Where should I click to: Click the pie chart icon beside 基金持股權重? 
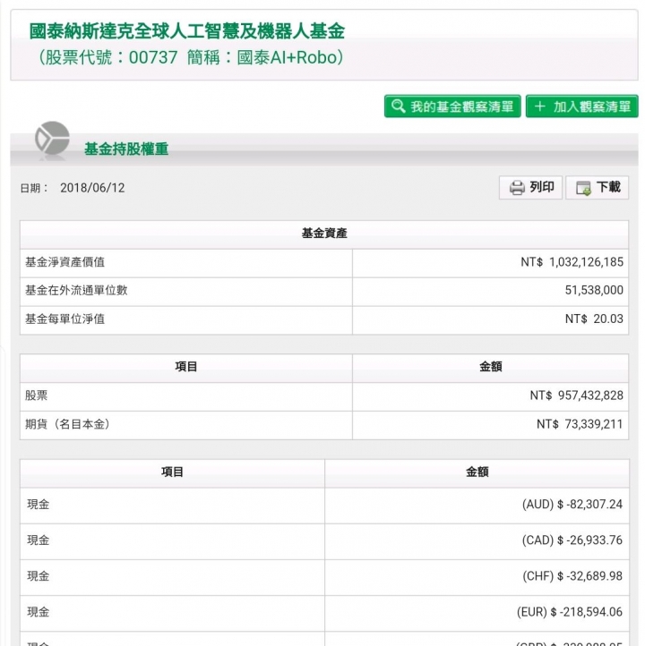[x=52, y=139]
